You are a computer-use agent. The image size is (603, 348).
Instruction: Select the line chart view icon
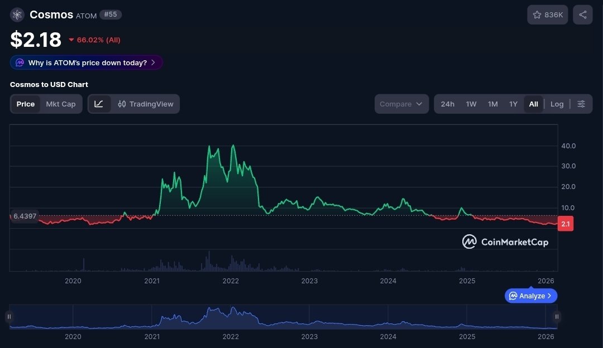click(x=99, y=104)
